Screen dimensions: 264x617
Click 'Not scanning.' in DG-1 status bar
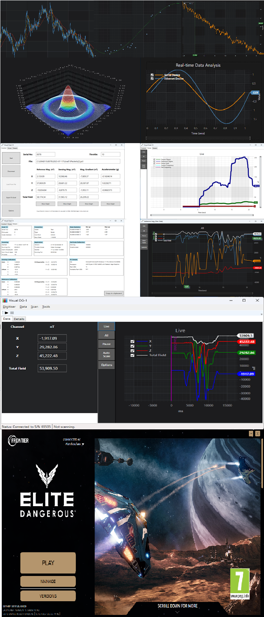(x=64, y=427)
